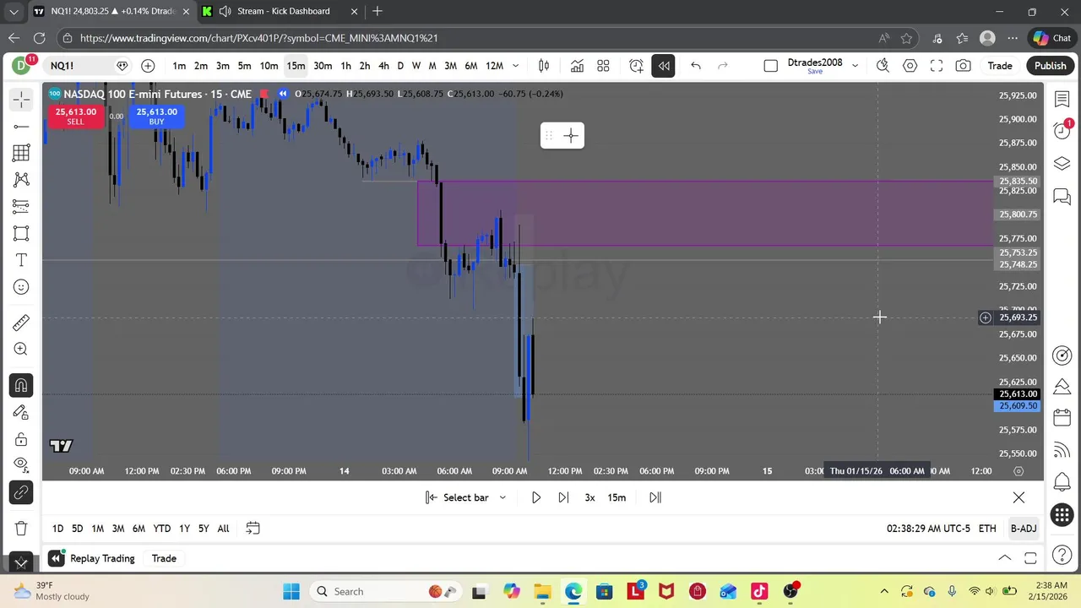Enter fullscreen chart mode
The height and width of the screenshot is (608, 1081).
[937, 66]
